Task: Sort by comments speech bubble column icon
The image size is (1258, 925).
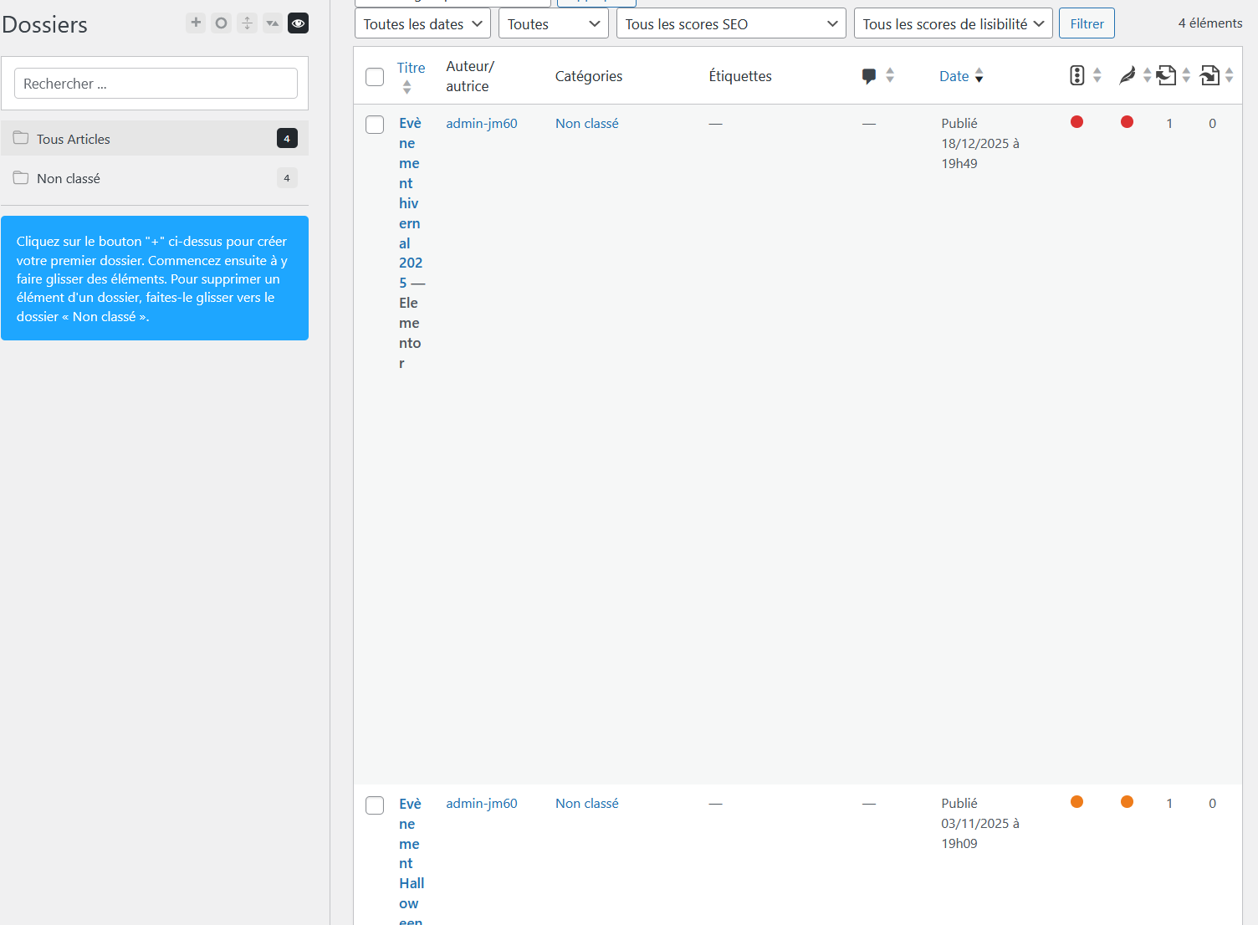Action: pos(869,76)
